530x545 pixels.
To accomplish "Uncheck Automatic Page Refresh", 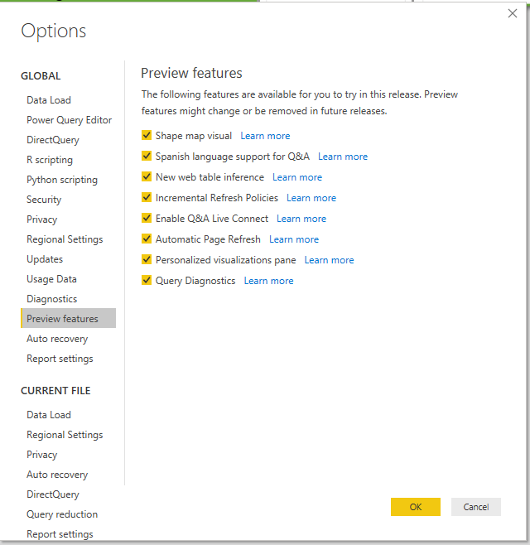I will pyautogui.click(x=147, y=239).
